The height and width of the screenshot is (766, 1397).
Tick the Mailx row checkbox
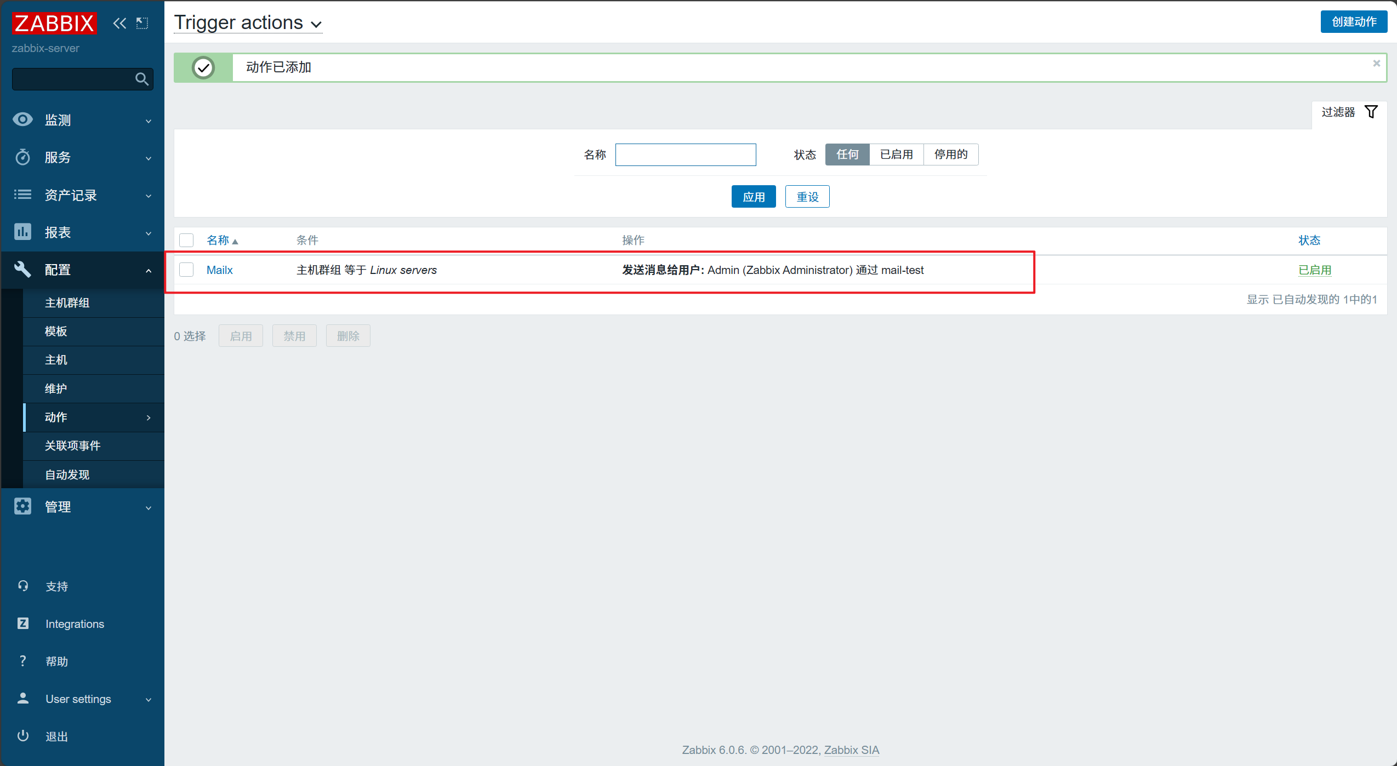tap(186, 270)
